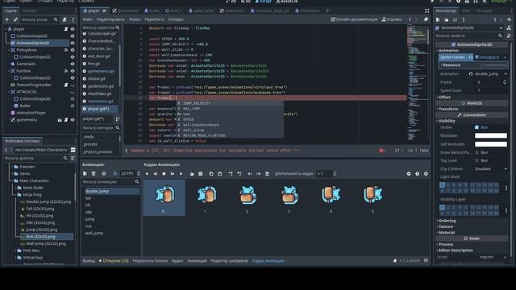Click the Справка button in script editor
The height and width of the screenshot is (290, 516).
coord(392,19)
